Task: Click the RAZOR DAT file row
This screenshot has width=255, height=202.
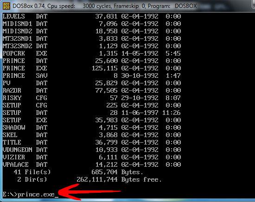Action: point(92,90)
